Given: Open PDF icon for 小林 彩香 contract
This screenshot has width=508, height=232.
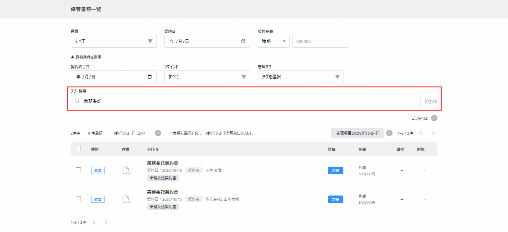Looking at the screenshot, I should (x=126, y=170).
